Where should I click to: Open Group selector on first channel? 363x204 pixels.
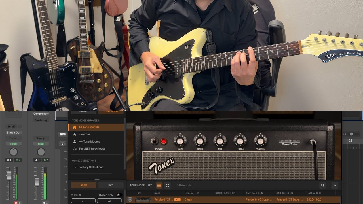(x=14, y=138)
